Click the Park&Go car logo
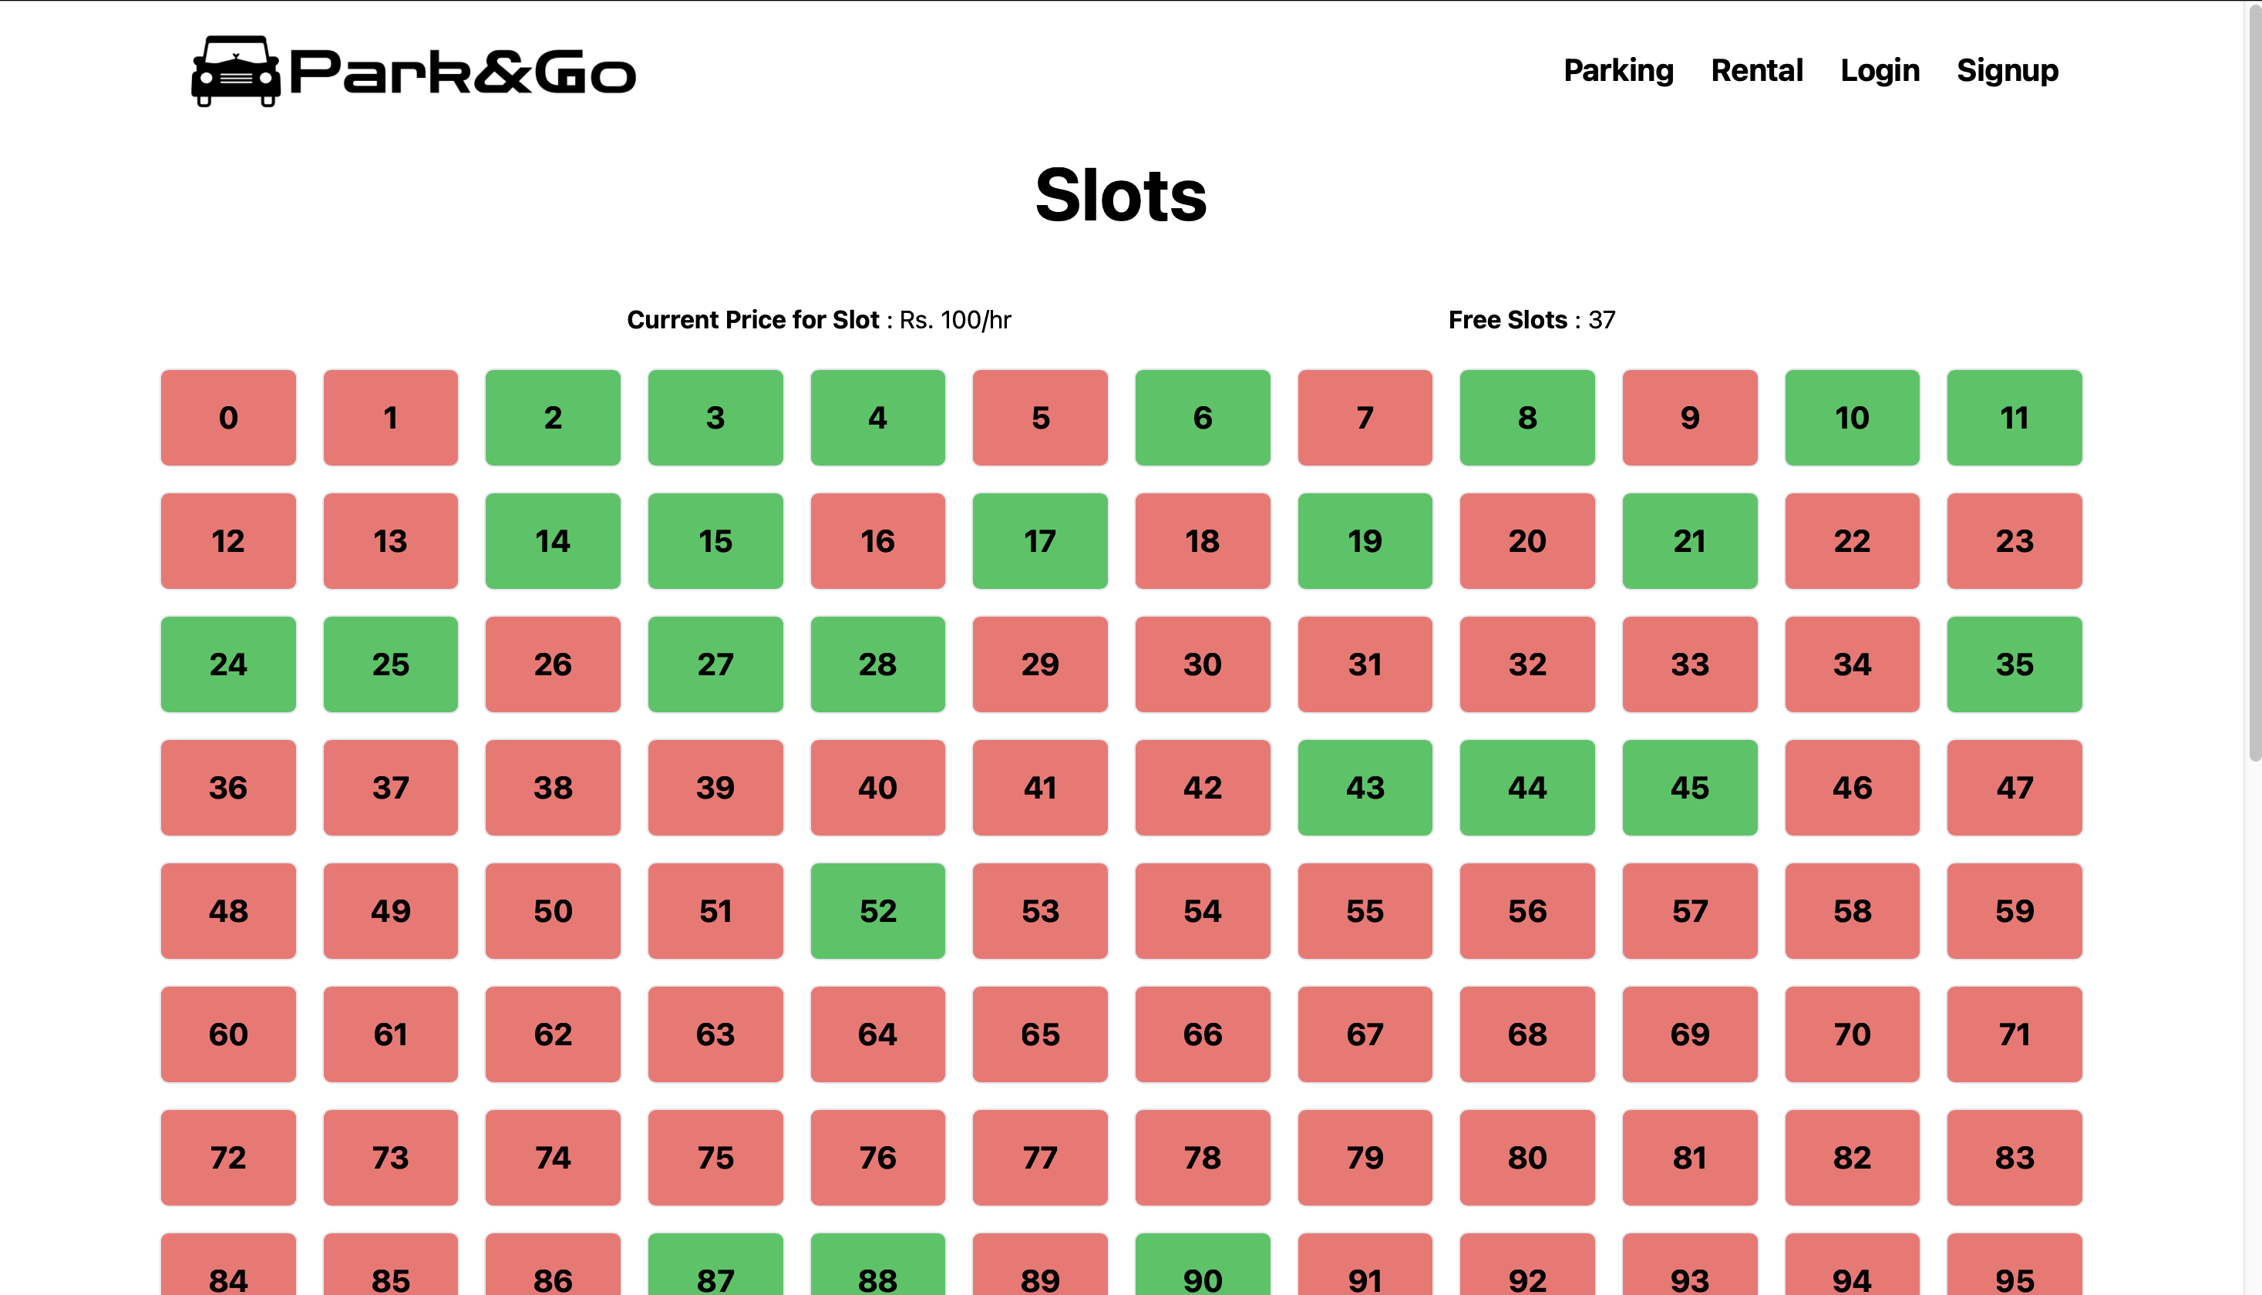Image resolution: width=2262 pixels, height=1295 pixels. [236, 71]
